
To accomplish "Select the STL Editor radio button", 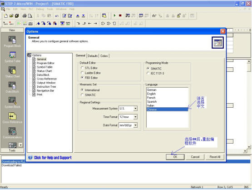I will (82, 68).
